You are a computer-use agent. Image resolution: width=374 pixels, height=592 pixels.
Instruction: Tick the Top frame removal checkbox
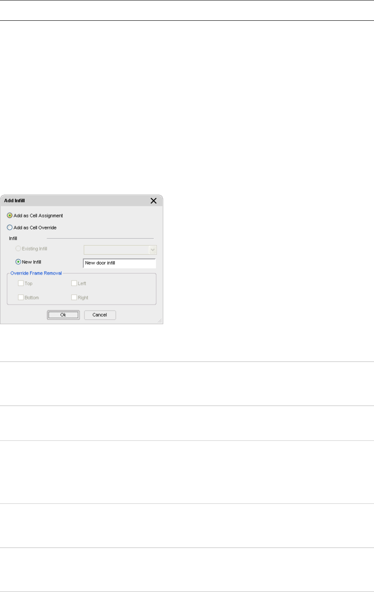coord(21,283)
